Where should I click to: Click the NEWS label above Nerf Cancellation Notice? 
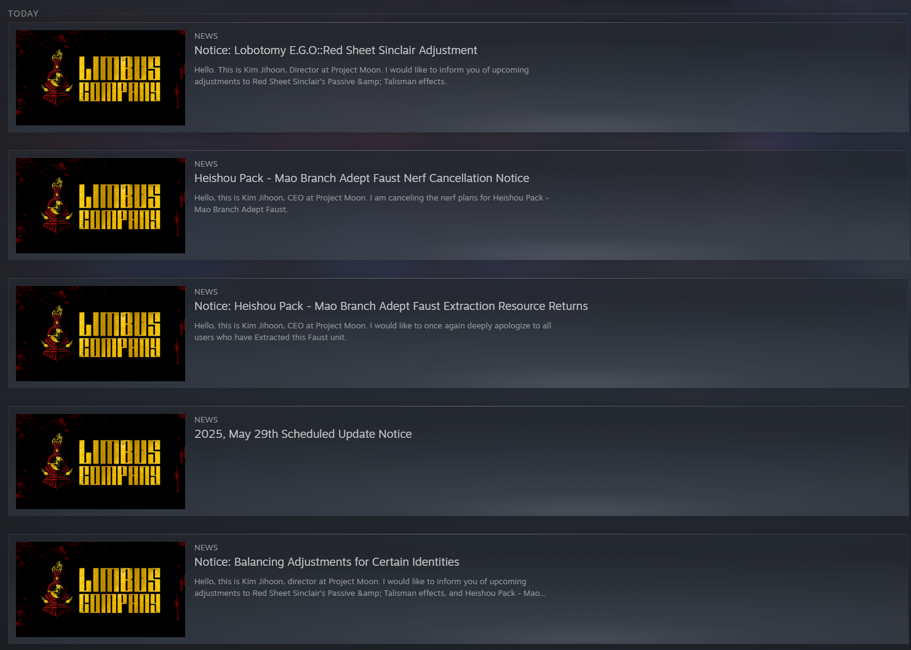(x=206, y=164)
